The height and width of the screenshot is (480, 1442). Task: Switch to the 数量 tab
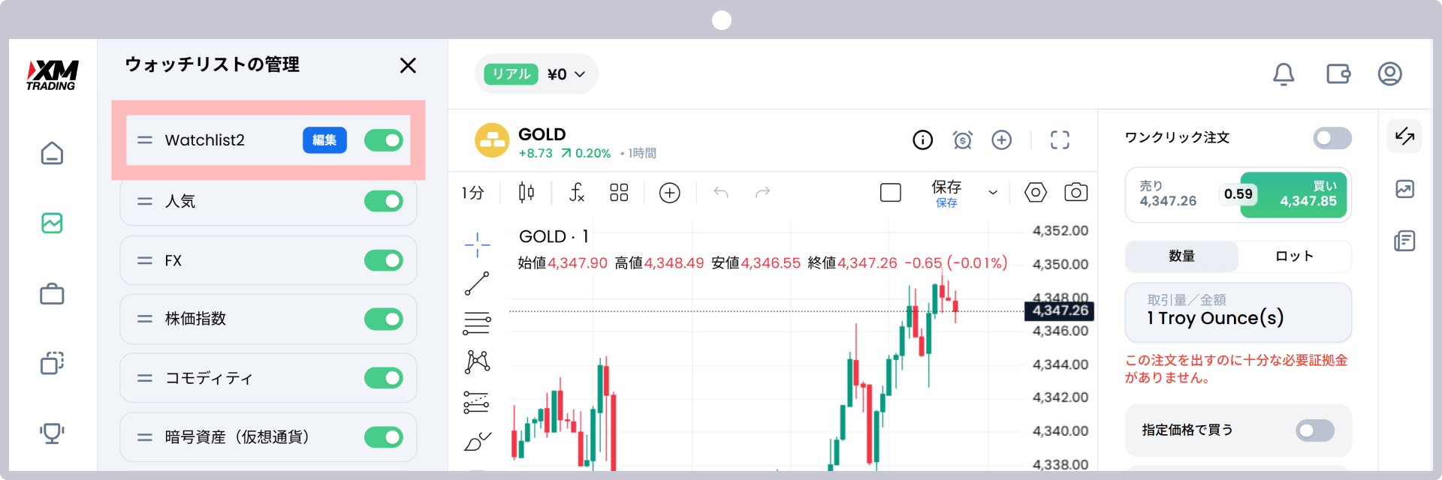[x=1181, y=256]
